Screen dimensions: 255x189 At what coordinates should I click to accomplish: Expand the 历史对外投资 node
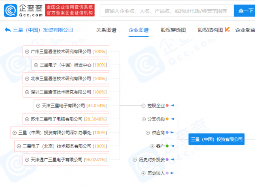(135, 160)
